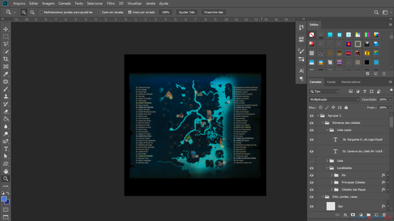Open the Filtro menu

pyautogui.click(x=111, y=3)
